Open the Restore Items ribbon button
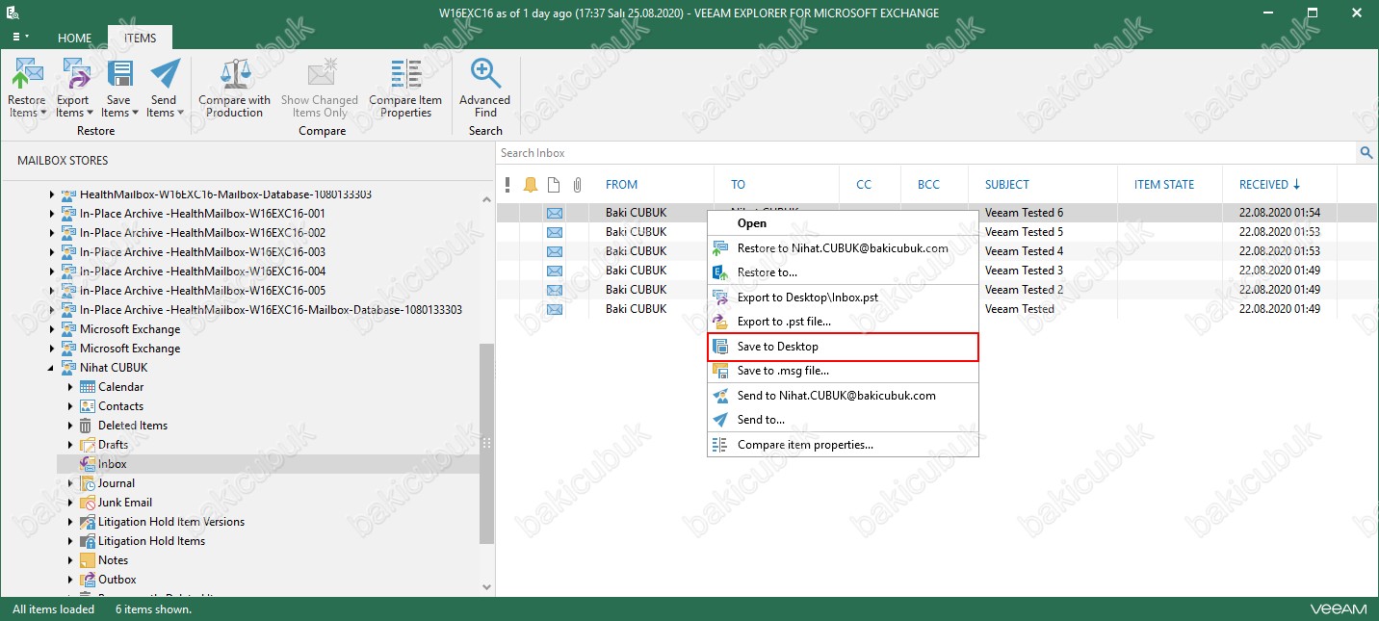Screen dimensions: 1379x621 click(x=27, y=88)
